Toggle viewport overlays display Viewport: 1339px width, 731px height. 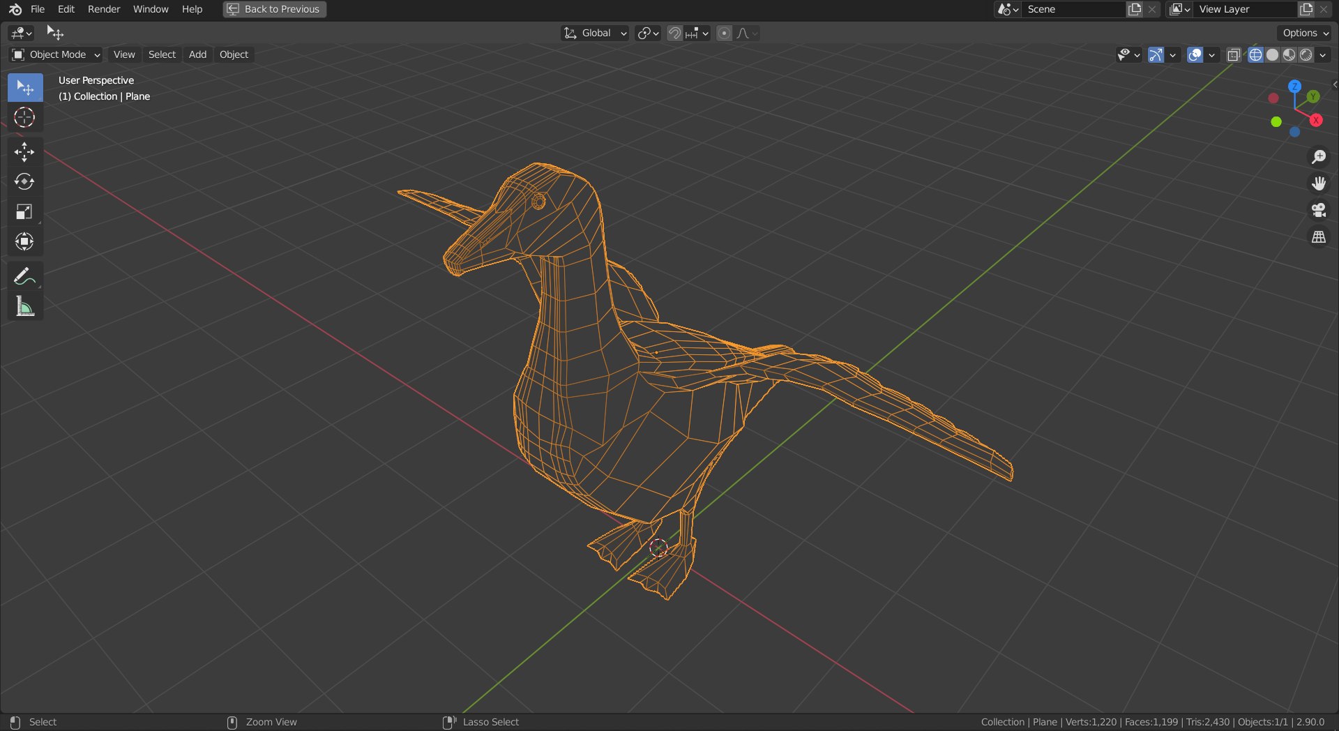coord(1195,54)
